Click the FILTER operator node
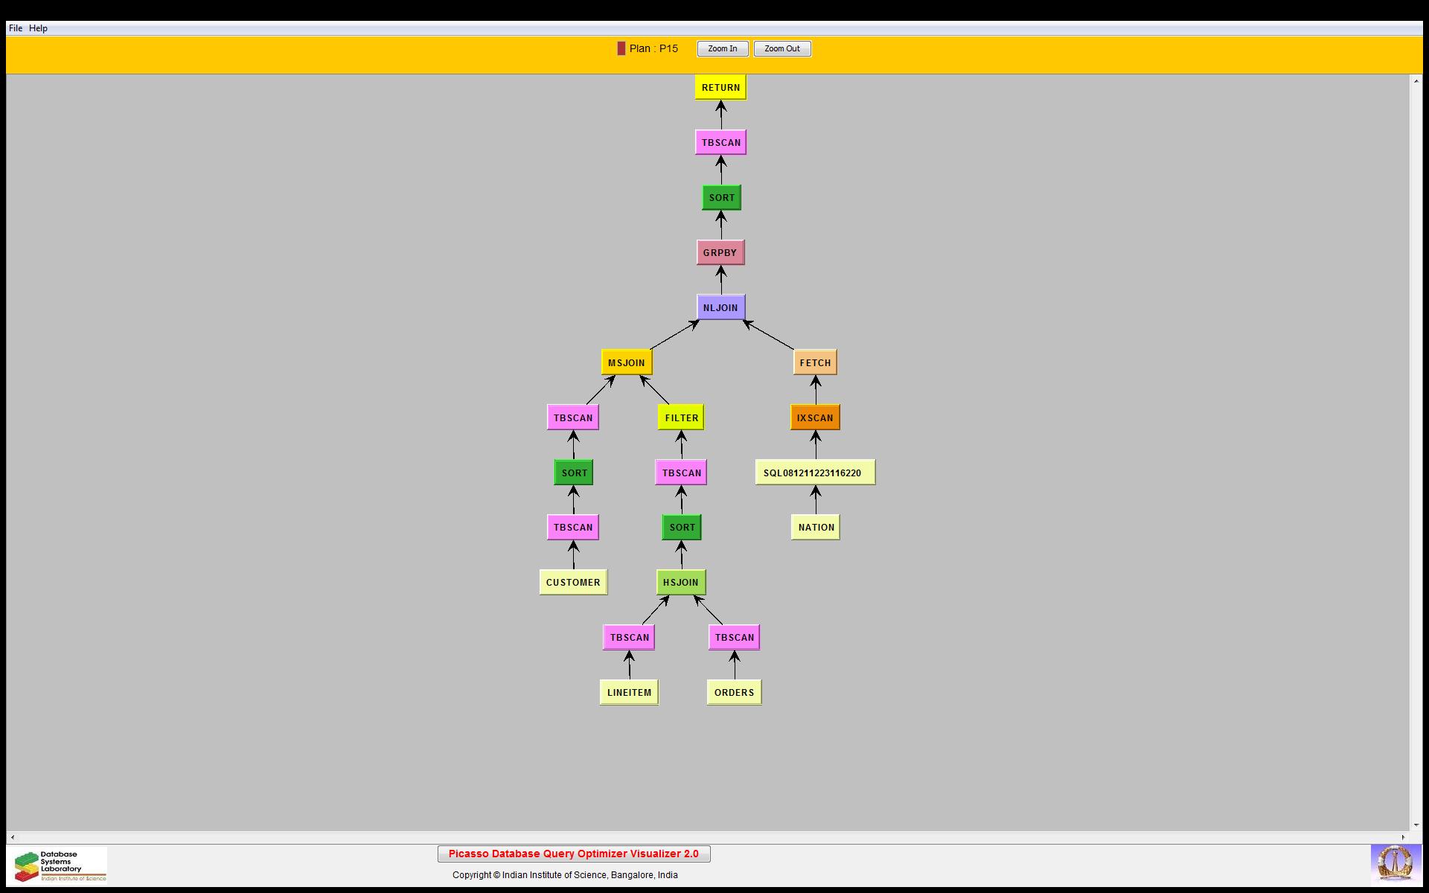 coord(681,418)
